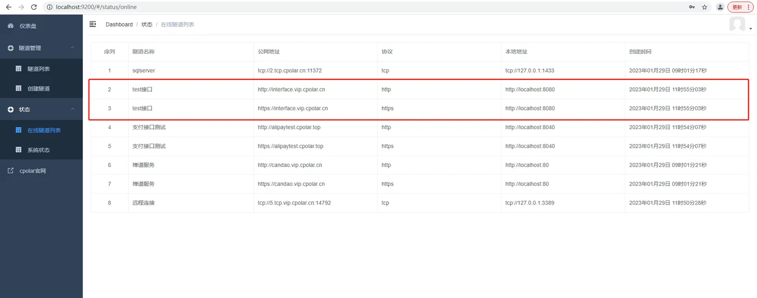
Task: Click http://candao.vip.cpolar.cn address
Action: [290, 165]
